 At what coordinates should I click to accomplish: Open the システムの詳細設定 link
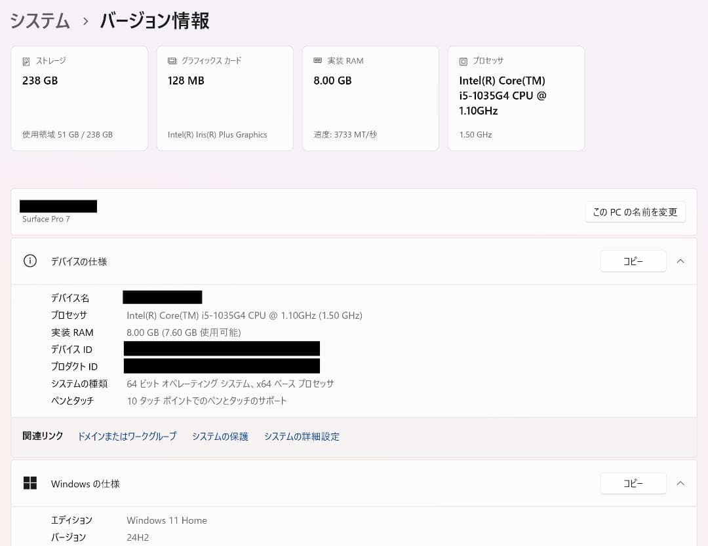pos(302,436)
